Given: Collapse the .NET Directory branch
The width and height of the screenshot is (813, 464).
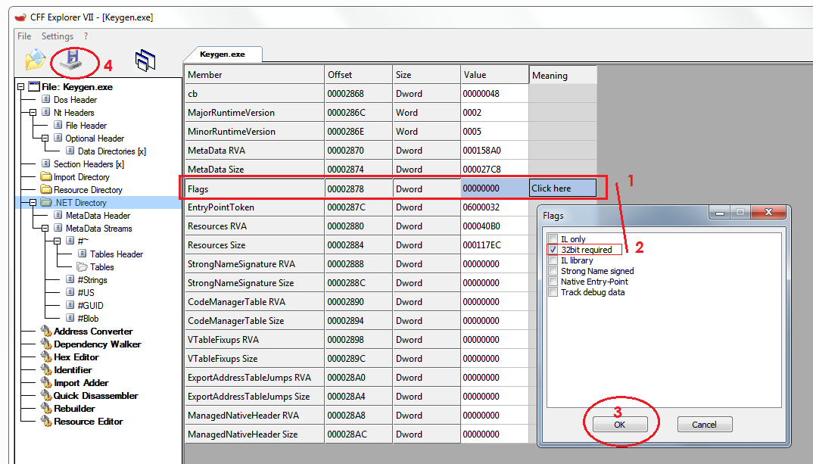Looking at the screenshot, I should tap(33, 203).
